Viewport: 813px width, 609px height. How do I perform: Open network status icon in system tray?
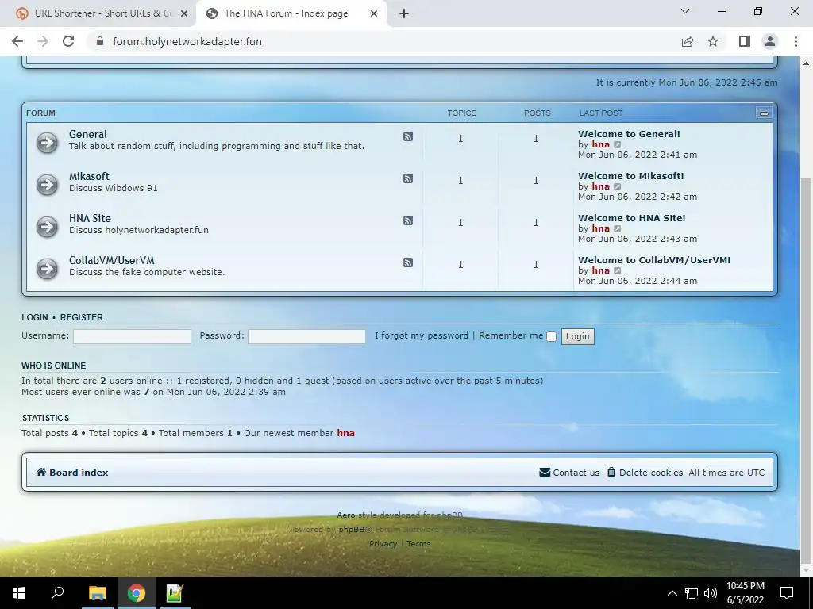[692, 593]
